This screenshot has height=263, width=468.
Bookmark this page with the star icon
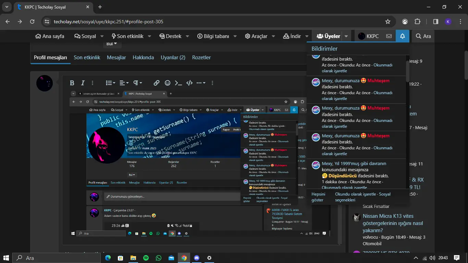click(388, 22)
